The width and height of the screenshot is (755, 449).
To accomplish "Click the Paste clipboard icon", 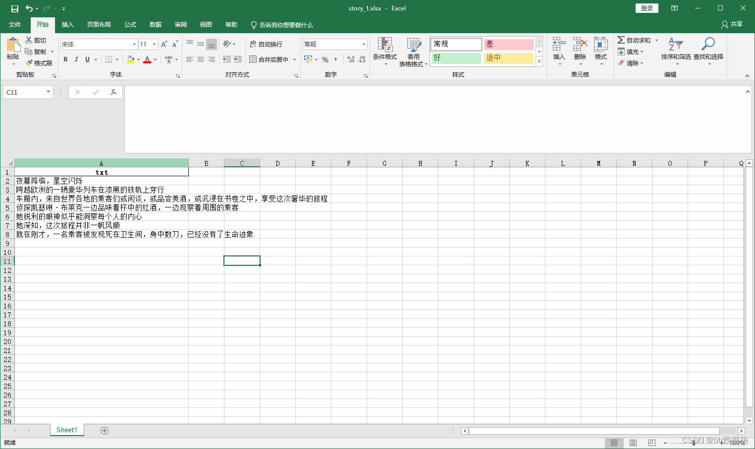I will click(x=13, y=46).
